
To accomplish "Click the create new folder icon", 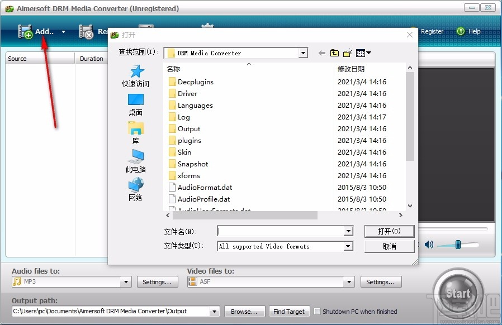I will (x=348, y=52).
